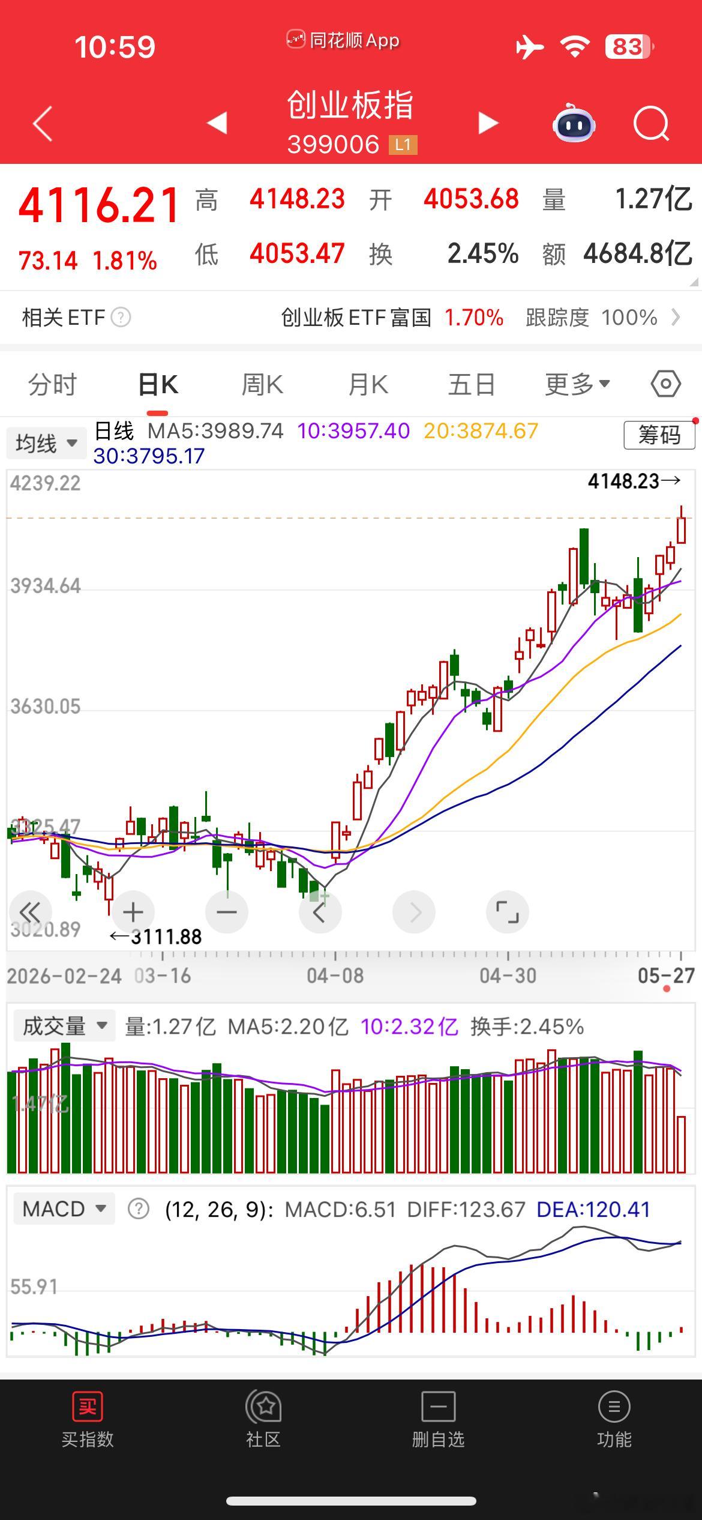Open the MACD help question mark
The width and height of the screenshot is (702, 1520).
point(139,1208)
